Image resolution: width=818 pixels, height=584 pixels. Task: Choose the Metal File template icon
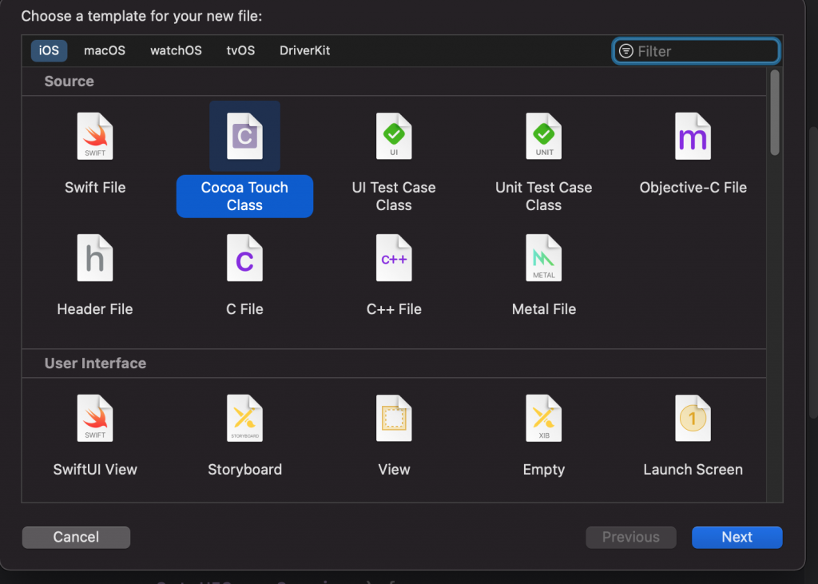coord(543,258)
